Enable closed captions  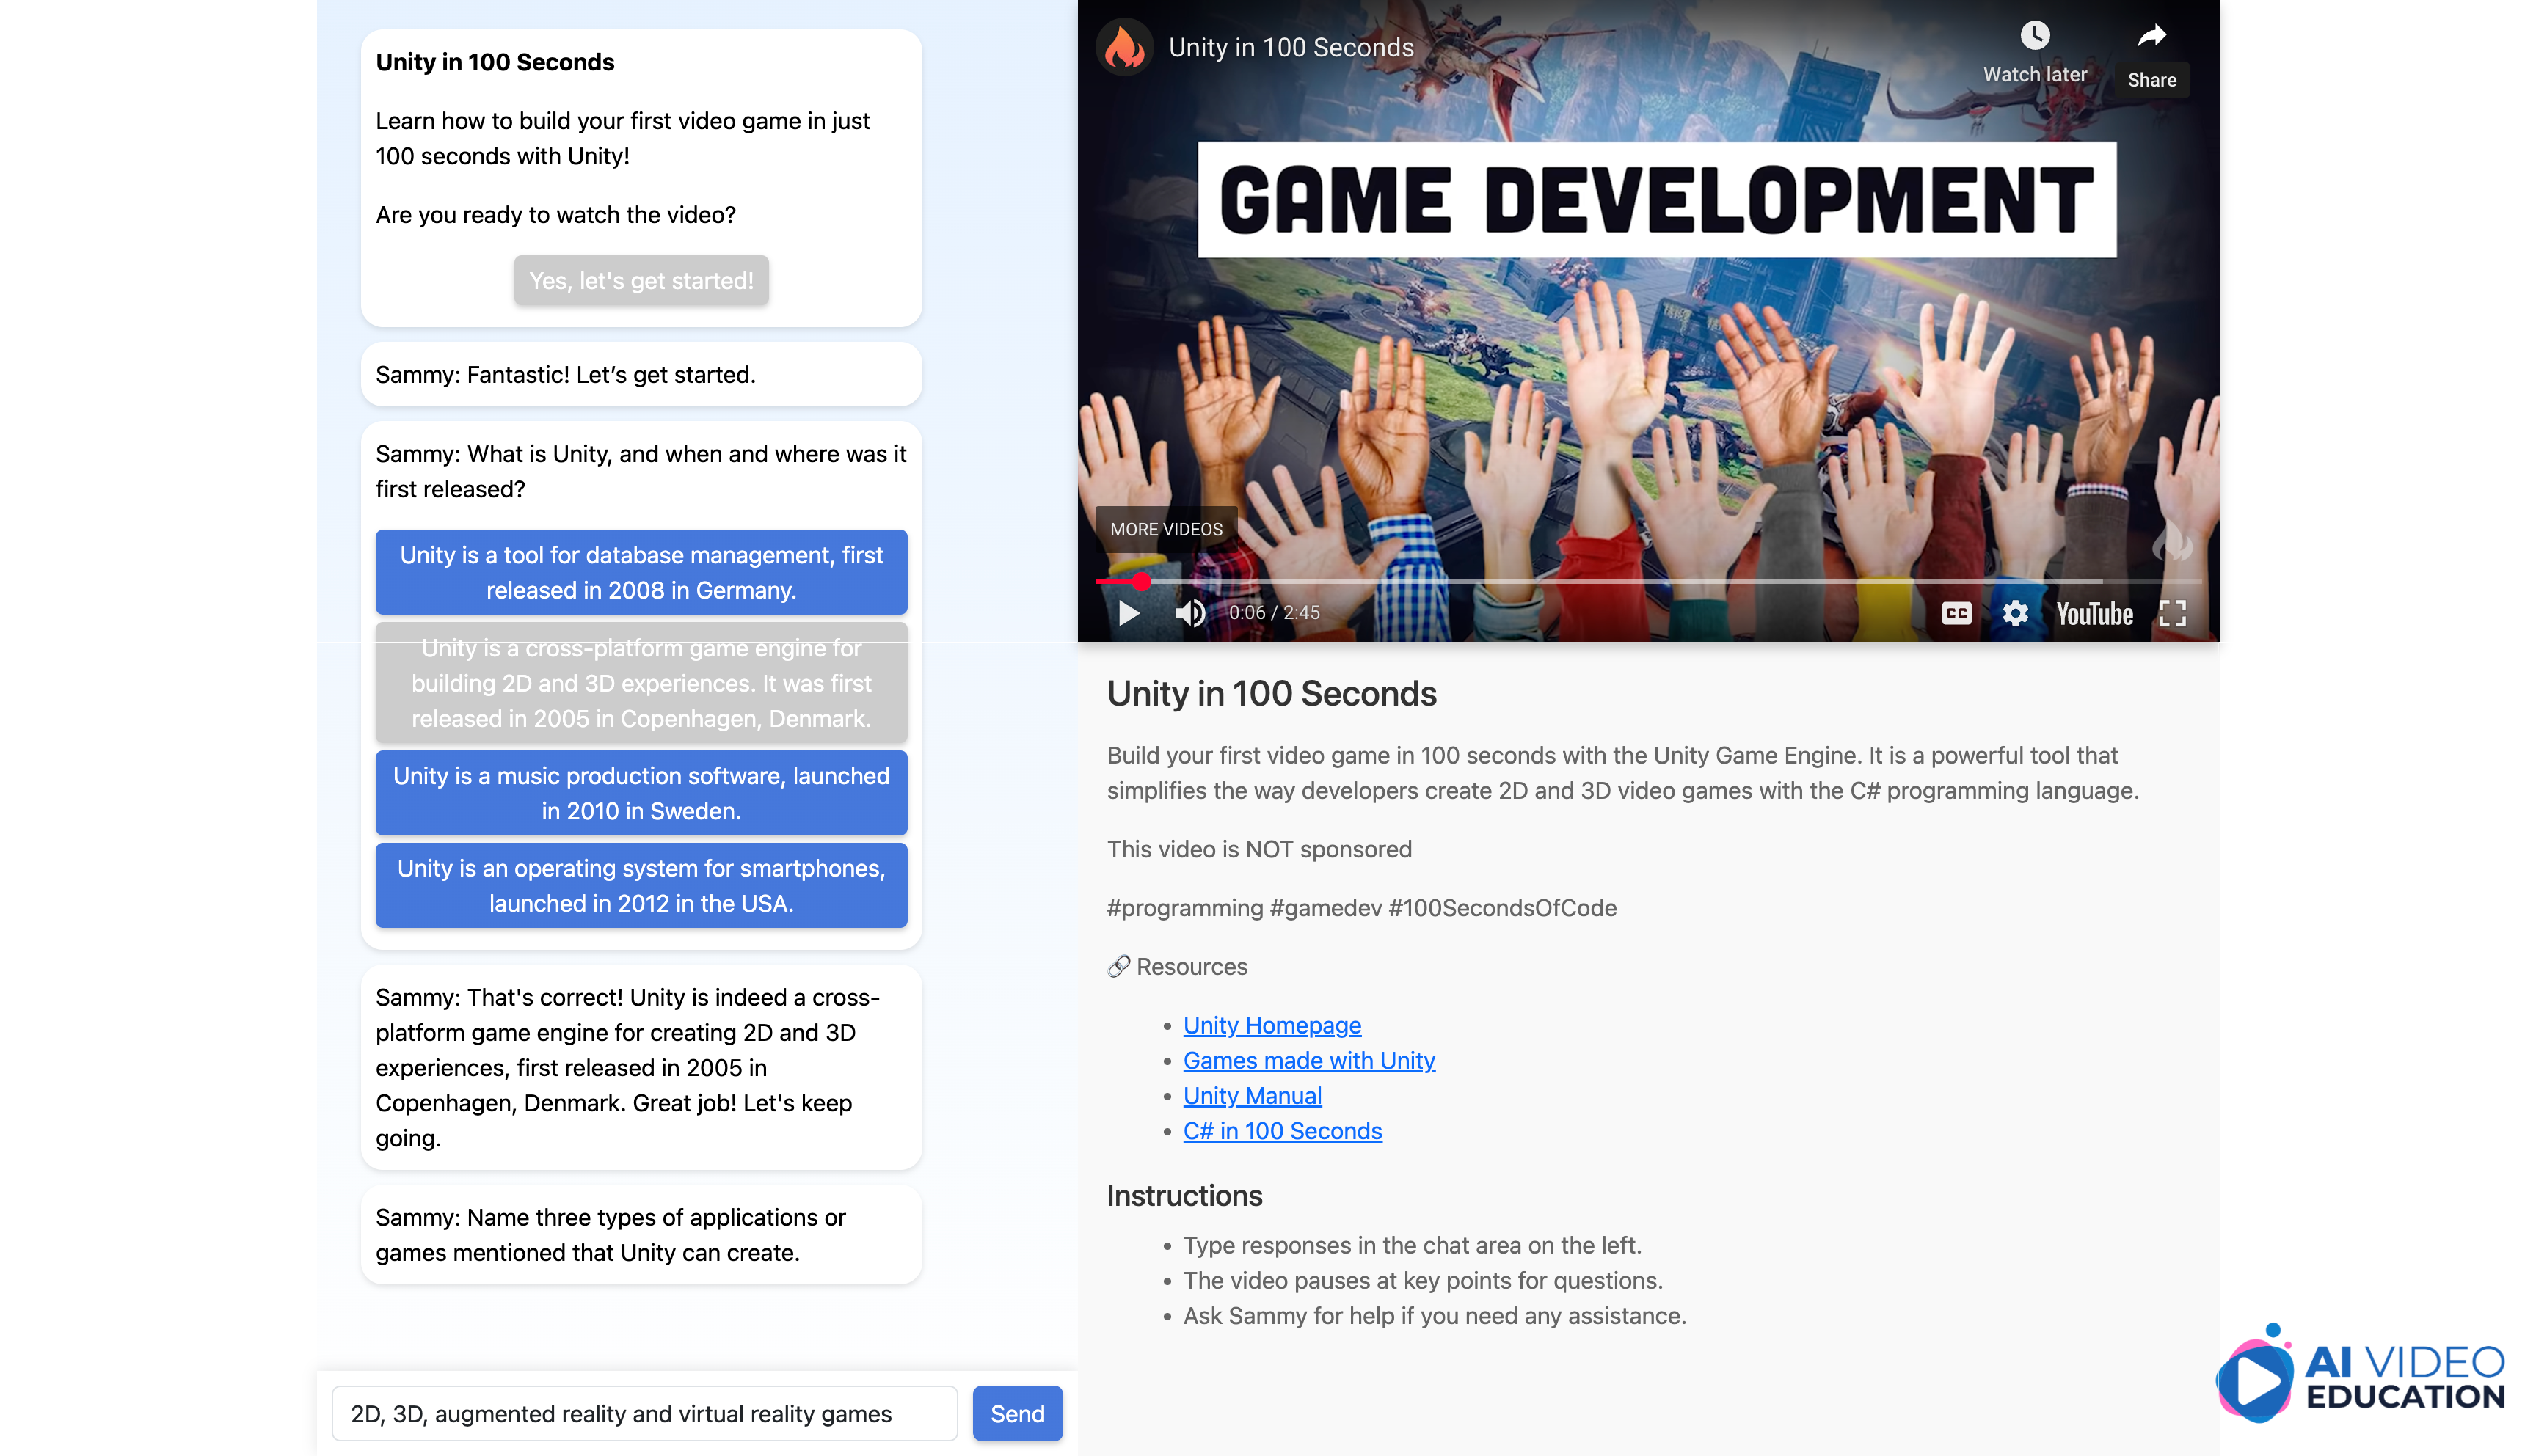(x=1957, y=613)
